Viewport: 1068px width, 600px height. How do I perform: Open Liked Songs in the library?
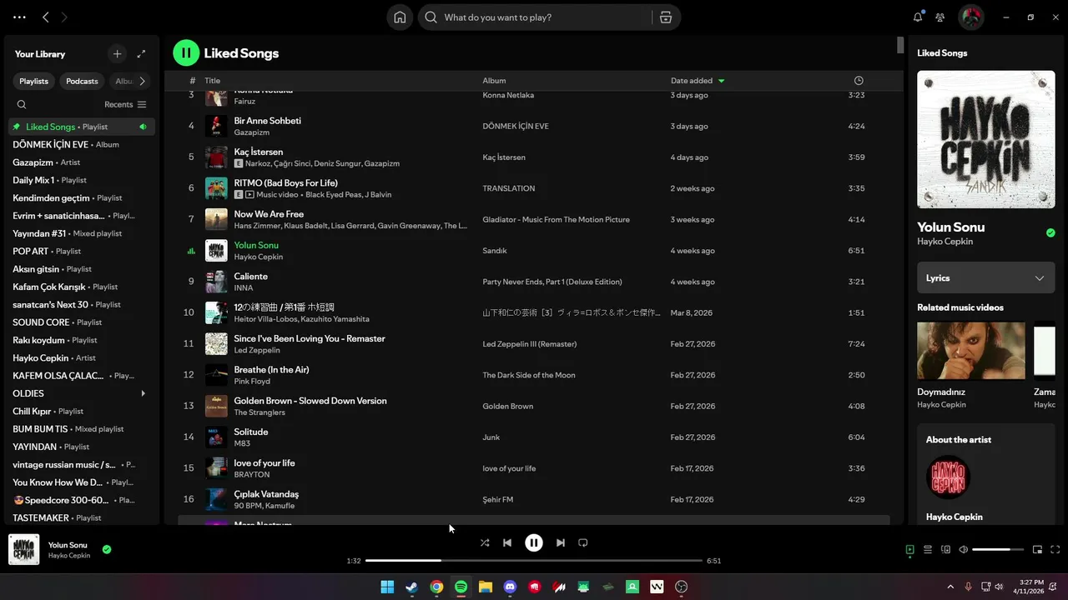(81, 127)
